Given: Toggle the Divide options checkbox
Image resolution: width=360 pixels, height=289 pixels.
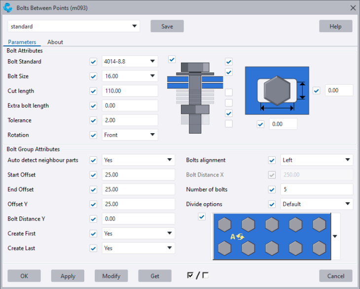Looking at the screenshot, I should 272,204.
